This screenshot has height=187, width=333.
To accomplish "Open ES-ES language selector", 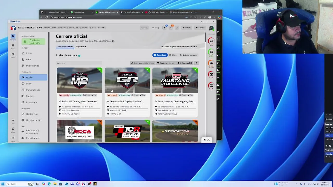I will click(x=144, y=28).
